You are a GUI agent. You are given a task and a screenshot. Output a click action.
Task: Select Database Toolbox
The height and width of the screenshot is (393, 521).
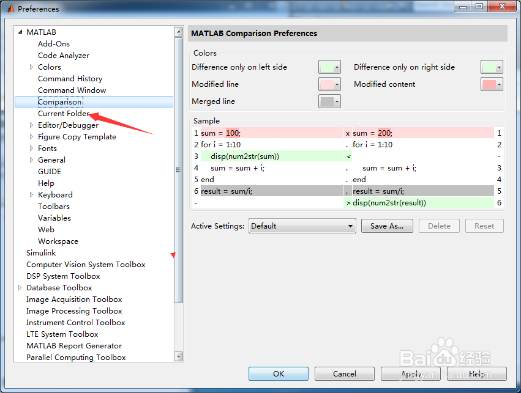coord(59,287)
